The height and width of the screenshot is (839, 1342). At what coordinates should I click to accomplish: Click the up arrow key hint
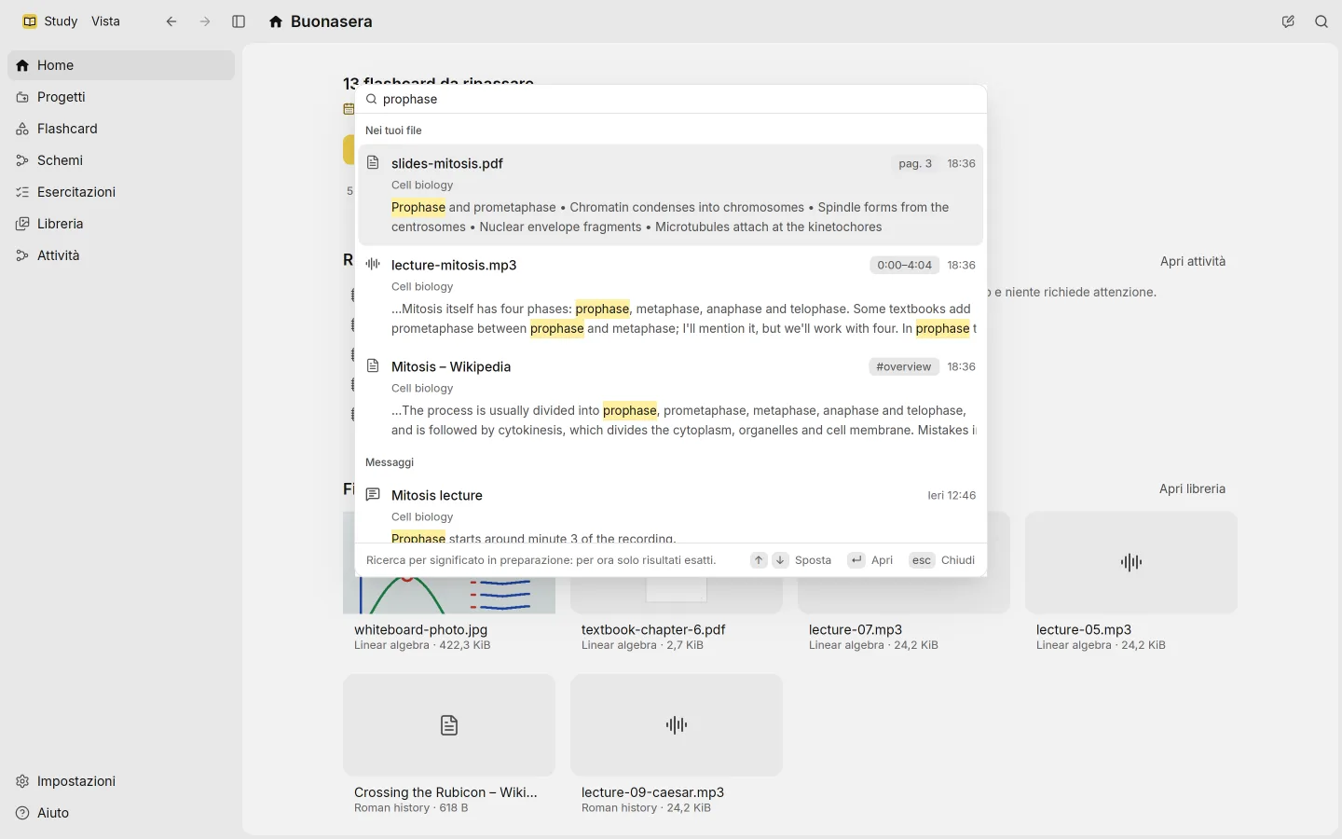[759, 560]
